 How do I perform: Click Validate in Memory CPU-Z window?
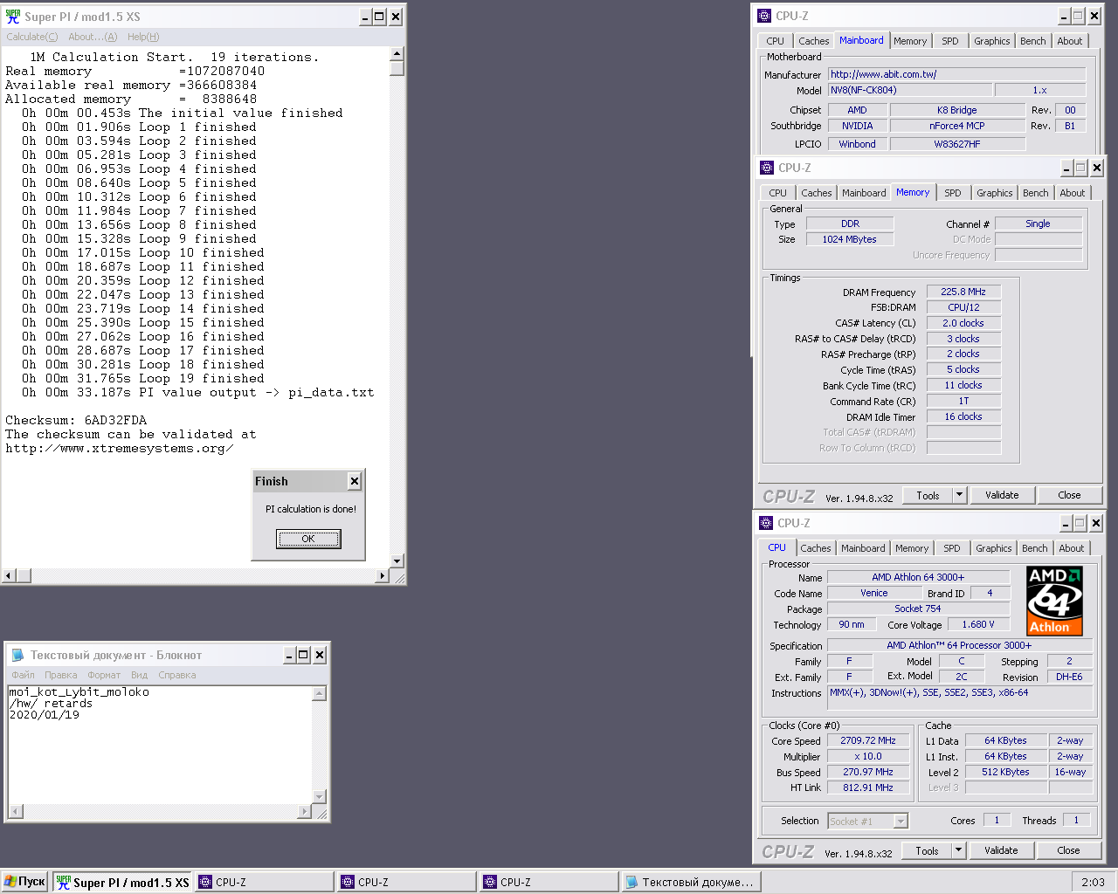(x=1002, y=495)
